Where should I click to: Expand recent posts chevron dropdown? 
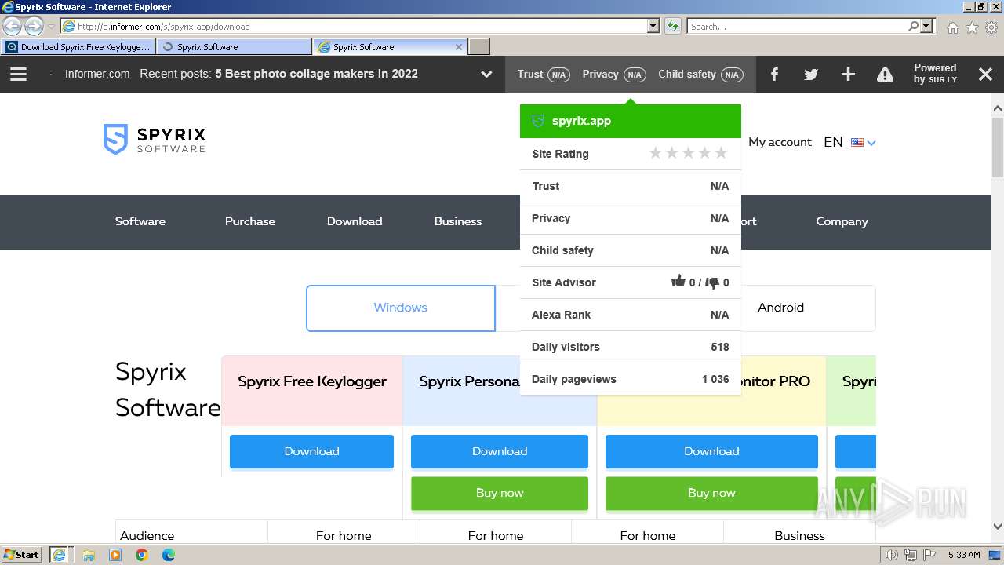pos(486,75)
